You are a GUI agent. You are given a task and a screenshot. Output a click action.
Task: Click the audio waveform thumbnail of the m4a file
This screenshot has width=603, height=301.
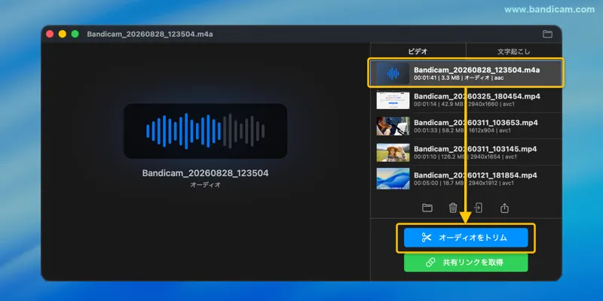pos(393,73)
